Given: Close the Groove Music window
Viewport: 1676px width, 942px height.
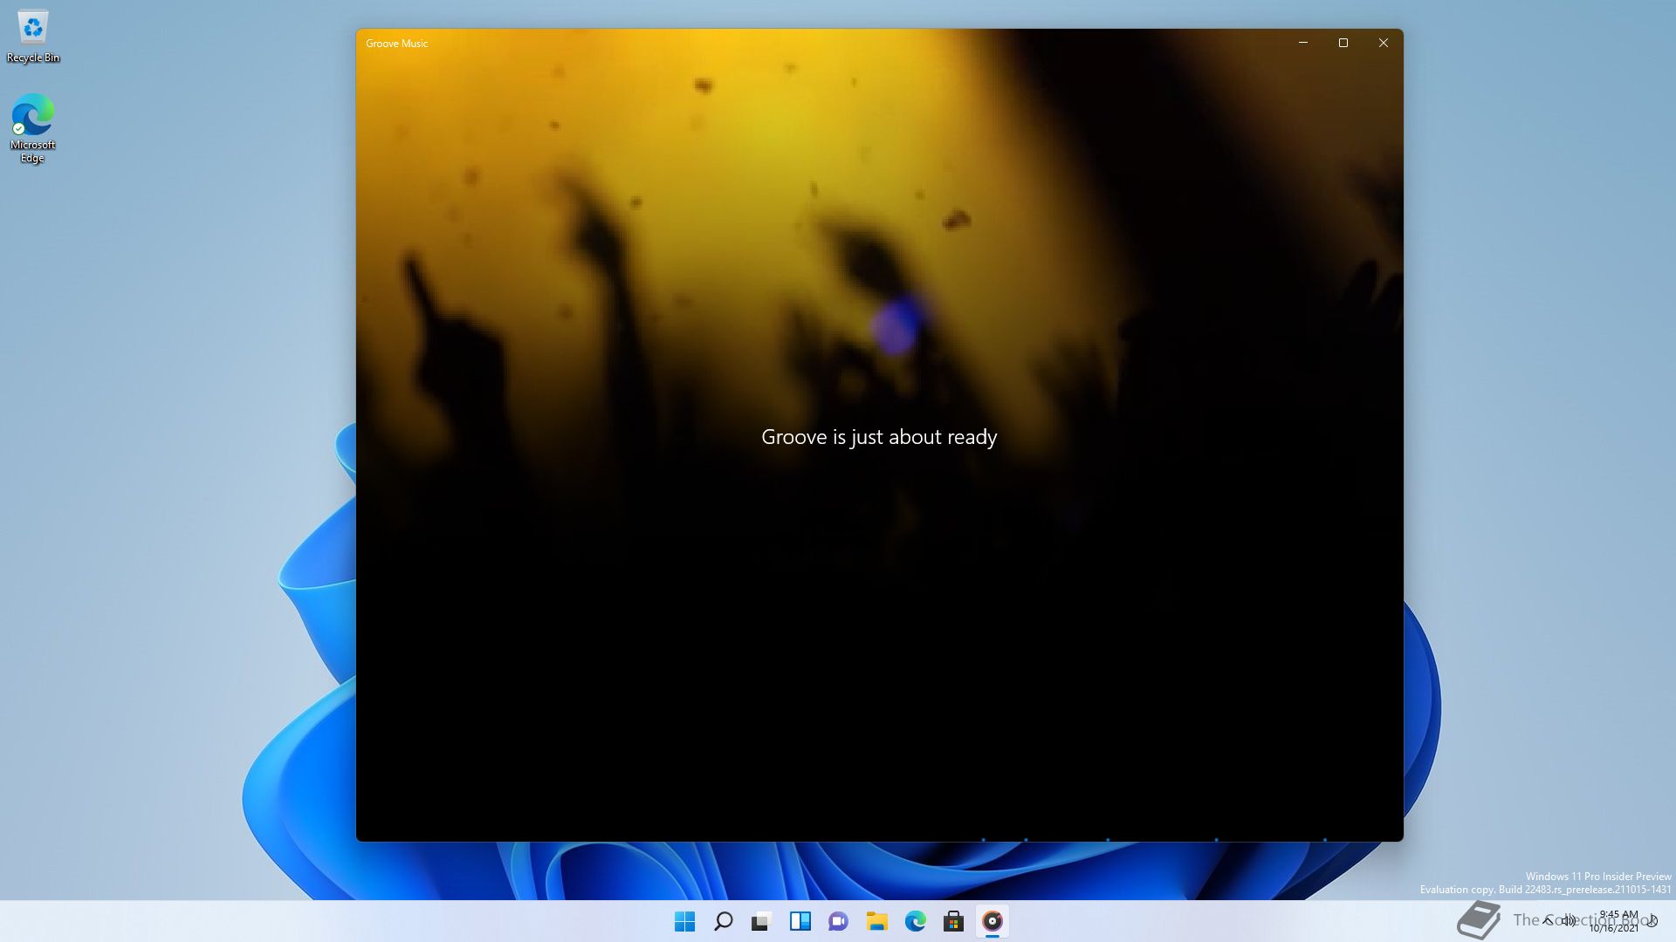Looking at the screenshot, I should [x=1384, y=43].
